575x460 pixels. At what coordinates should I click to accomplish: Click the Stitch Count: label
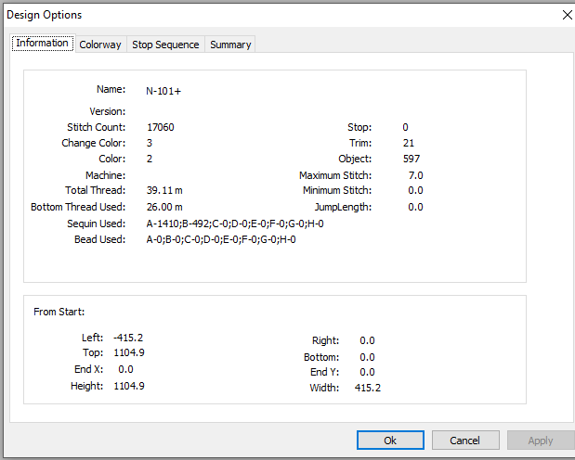96,127
